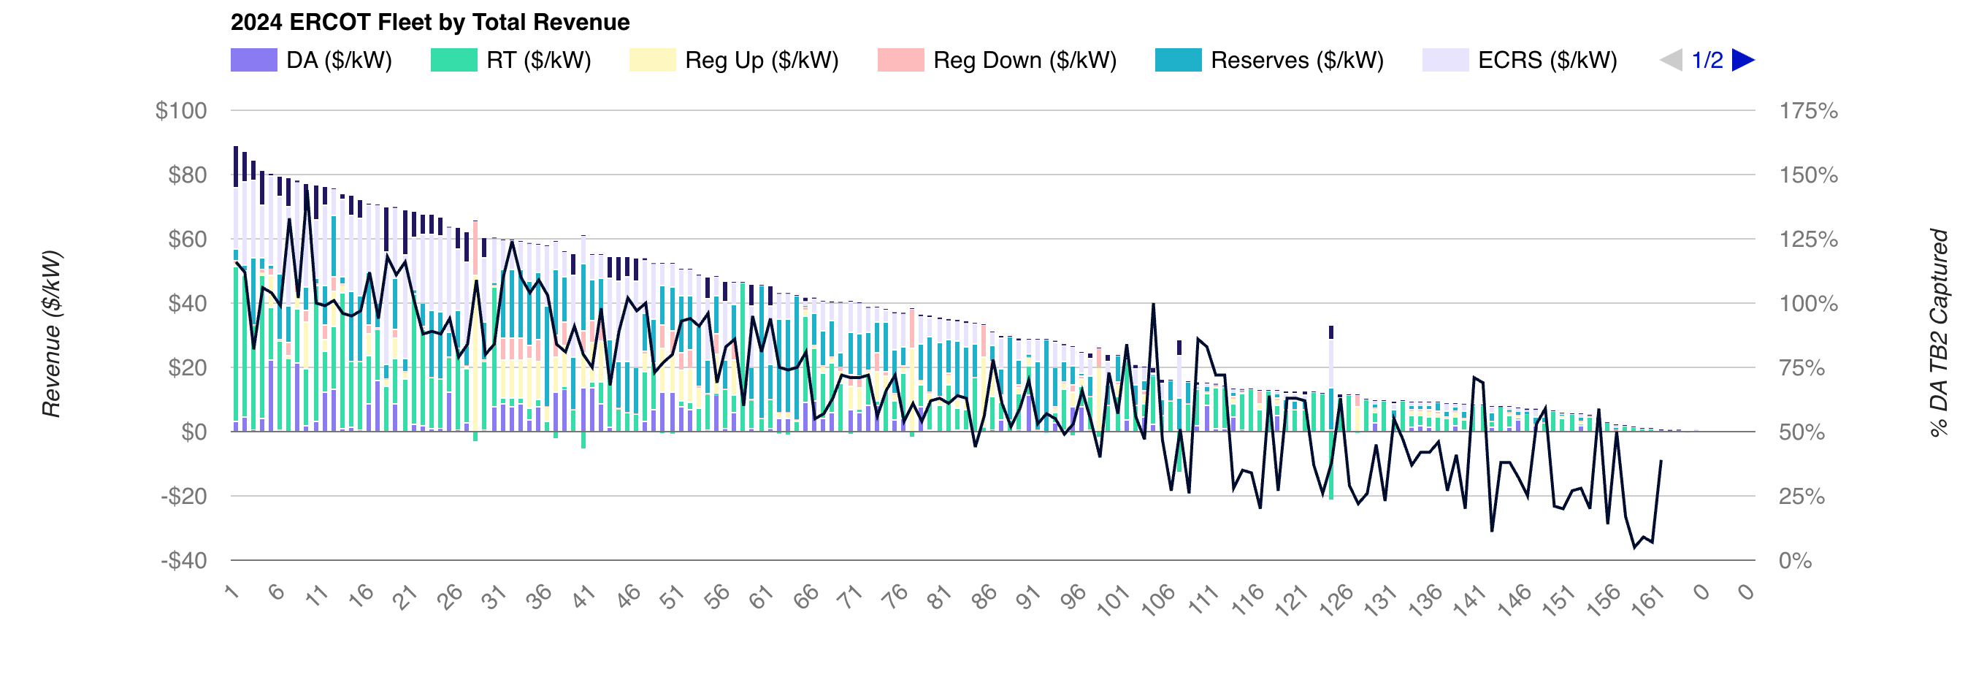
Task: Click the pink Reg Down legend swatch
Action: 900,60
